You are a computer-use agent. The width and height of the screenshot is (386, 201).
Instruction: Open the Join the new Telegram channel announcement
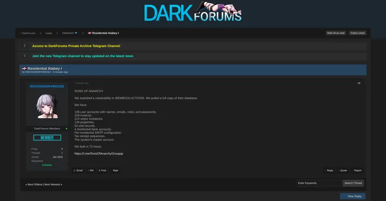[83, 56]
